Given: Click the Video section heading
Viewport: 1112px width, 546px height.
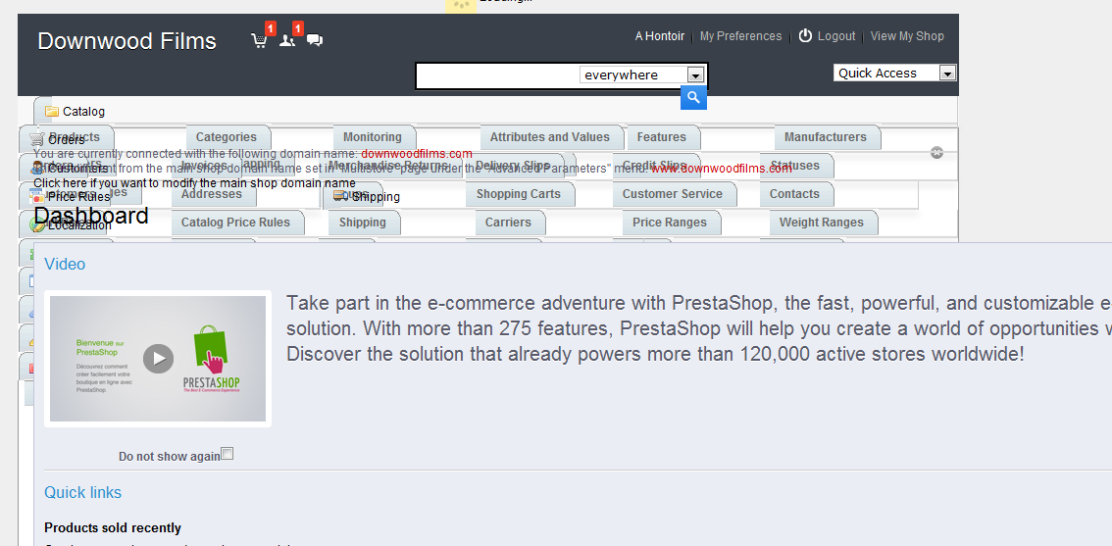Looking at the screenshot, I should [x=65, y=264].
